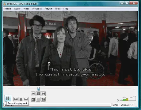Image resolution: width=141 pixels, height=110 pixels.
Task: Open the Video menu
Action: pos(26,9)
